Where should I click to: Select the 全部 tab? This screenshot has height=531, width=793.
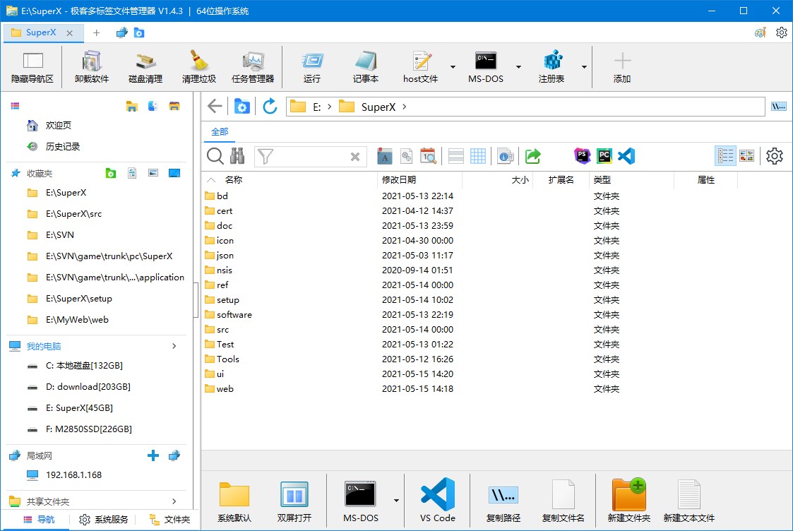[x=220, y=131]
